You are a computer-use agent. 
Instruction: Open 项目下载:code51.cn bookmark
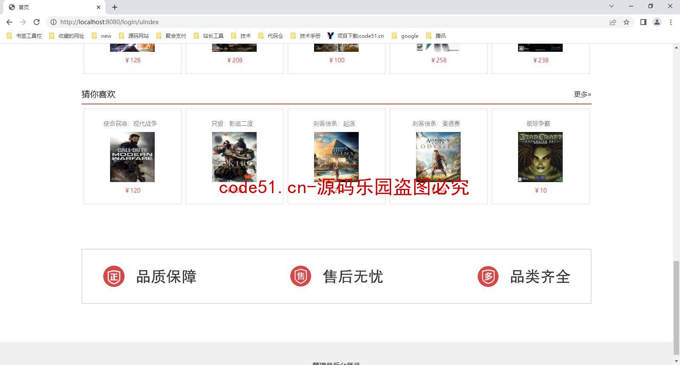click(356, 36)
